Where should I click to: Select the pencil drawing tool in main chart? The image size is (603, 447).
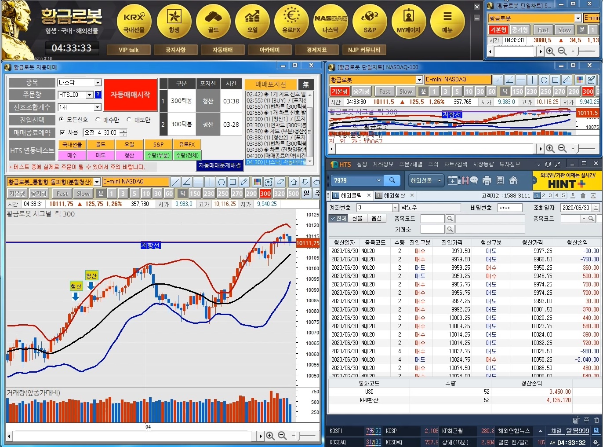(x=244, y=182)
